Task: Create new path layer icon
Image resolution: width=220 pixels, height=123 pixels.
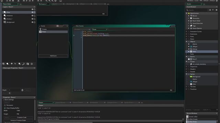Action: pyautogui.click(x=15, y=64)
